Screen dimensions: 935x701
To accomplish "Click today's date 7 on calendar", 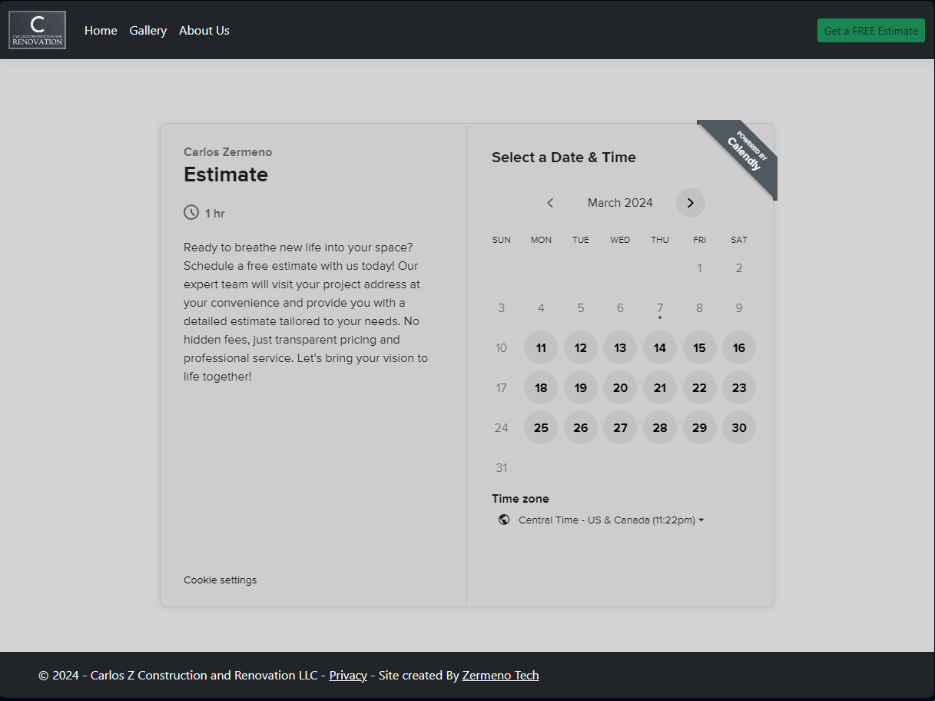I will pos(660,308).
